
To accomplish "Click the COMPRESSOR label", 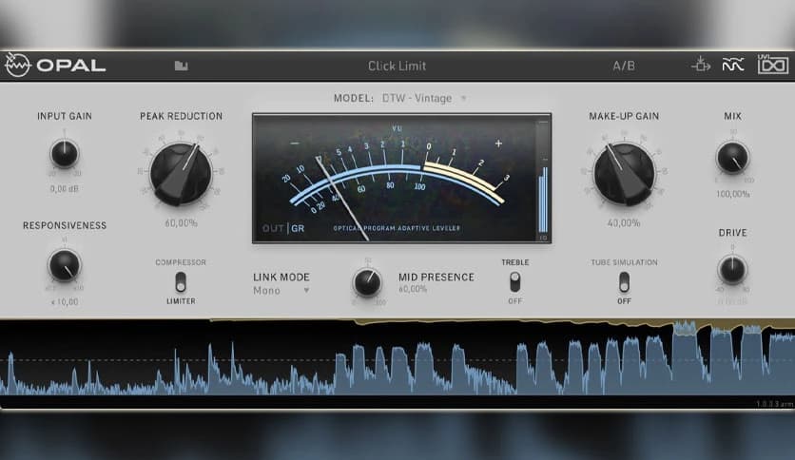I will [x=181, y=262].
